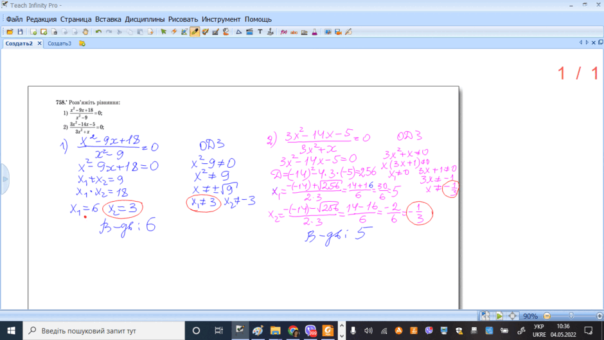The width and height of the screenshot is (604, 340).
Task: Go to next tab arrow at top right
Action: (x=587, y=43)
